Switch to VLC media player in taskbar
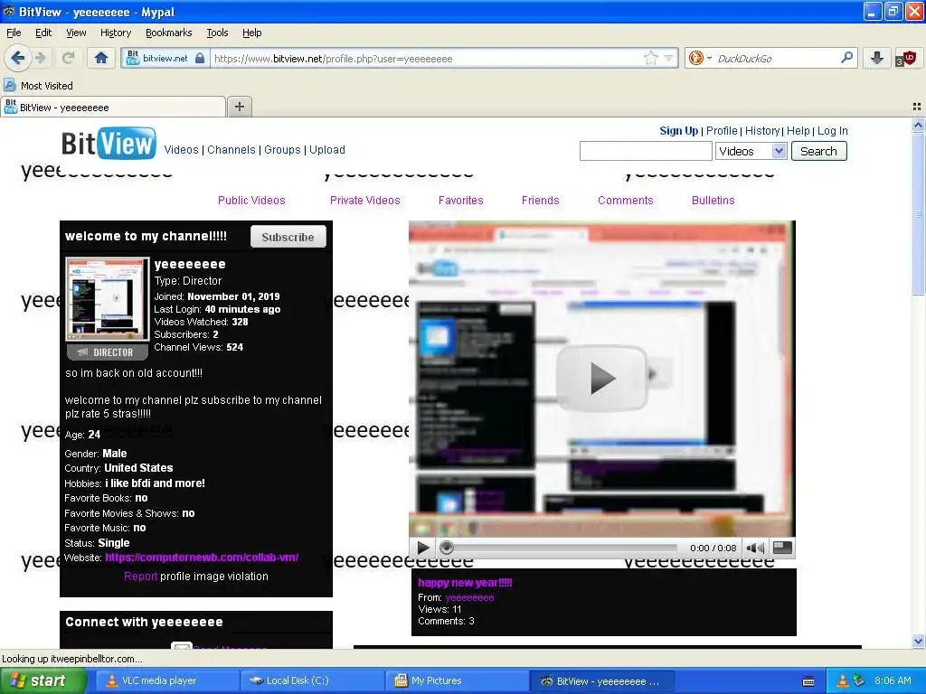 click(165, 680)
